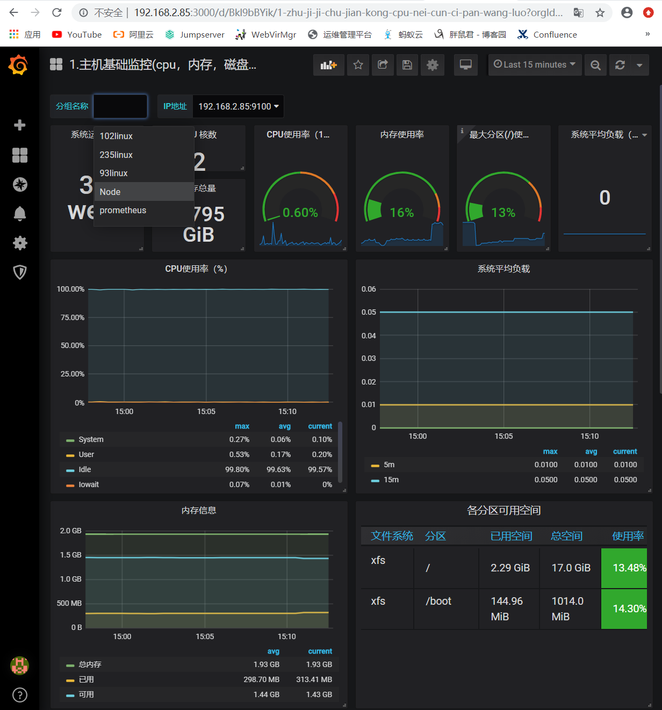
Task: Choose prometheus in the group list
Action: pyautogui.click(x=123, y=210)
